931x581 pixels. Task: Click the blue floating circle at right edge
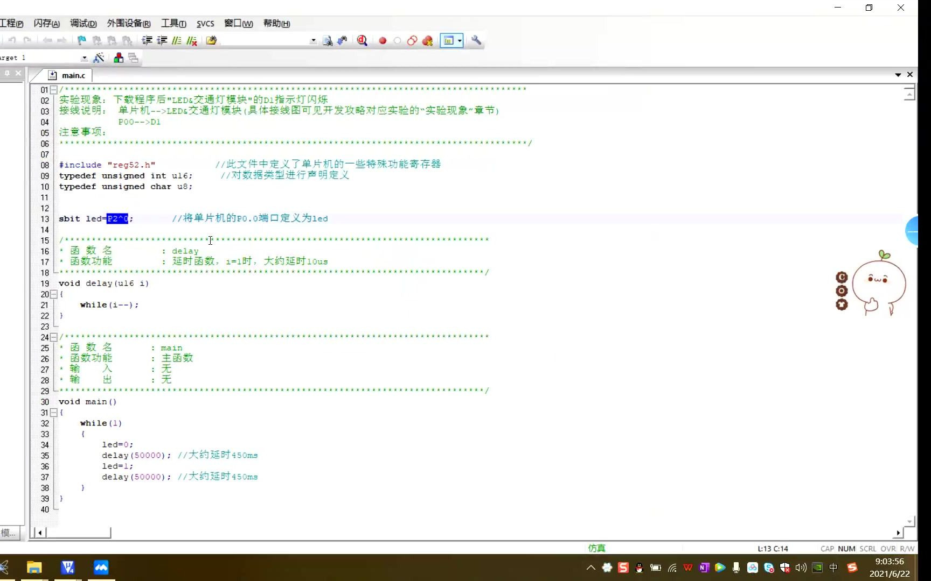click(912, 231)
